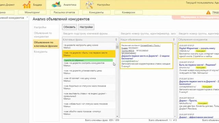
Task: Select Объявления по ключевым фразам item
Action: tap(46, 44)
